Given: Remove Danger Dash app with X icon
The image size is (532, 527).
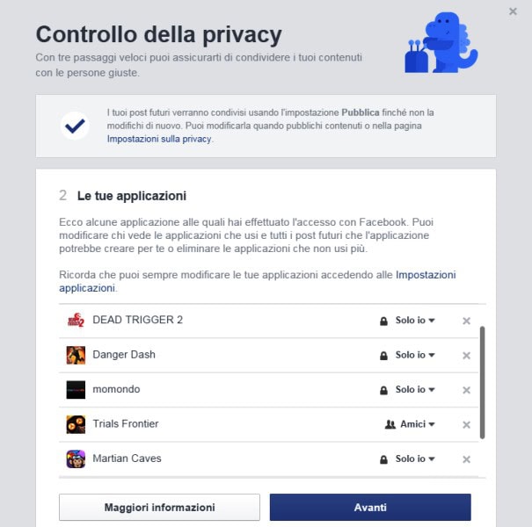Looking at the screenshot, I should 466,355.
